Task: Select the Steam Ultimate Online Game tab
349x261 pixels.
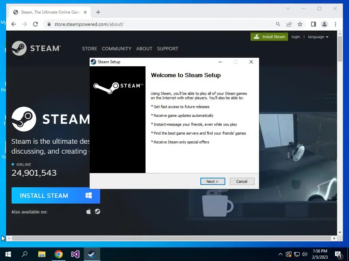Action: pos(50,12)
